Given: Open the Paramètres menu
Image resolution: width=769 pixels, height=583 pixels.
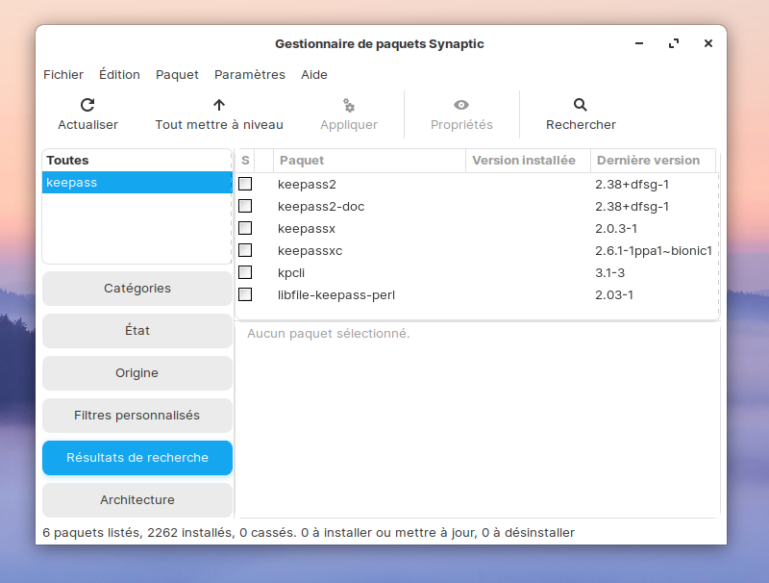Looking at the screenshot, I should click(x=250, y=74).
